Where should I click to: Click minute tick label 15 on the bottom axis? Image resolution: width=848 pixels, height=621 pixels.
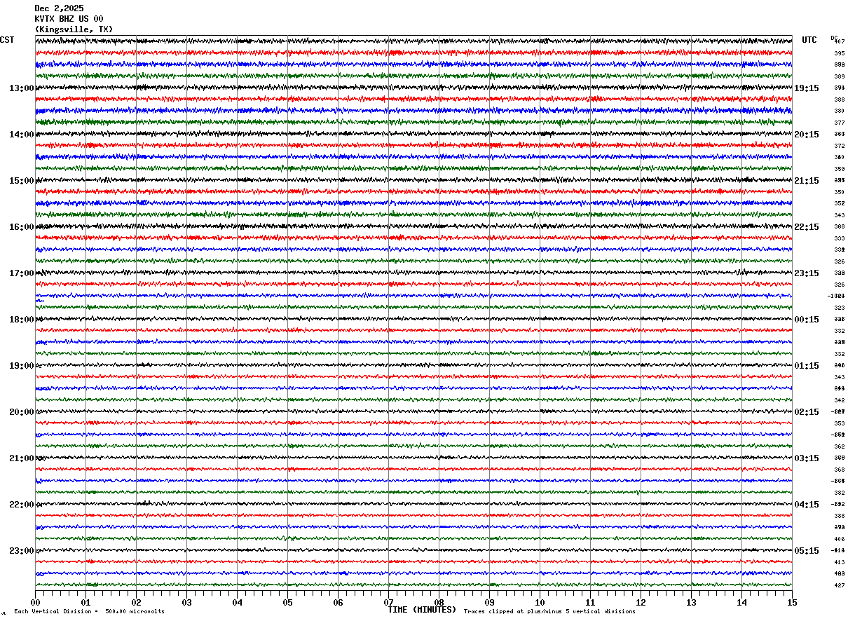792,602
